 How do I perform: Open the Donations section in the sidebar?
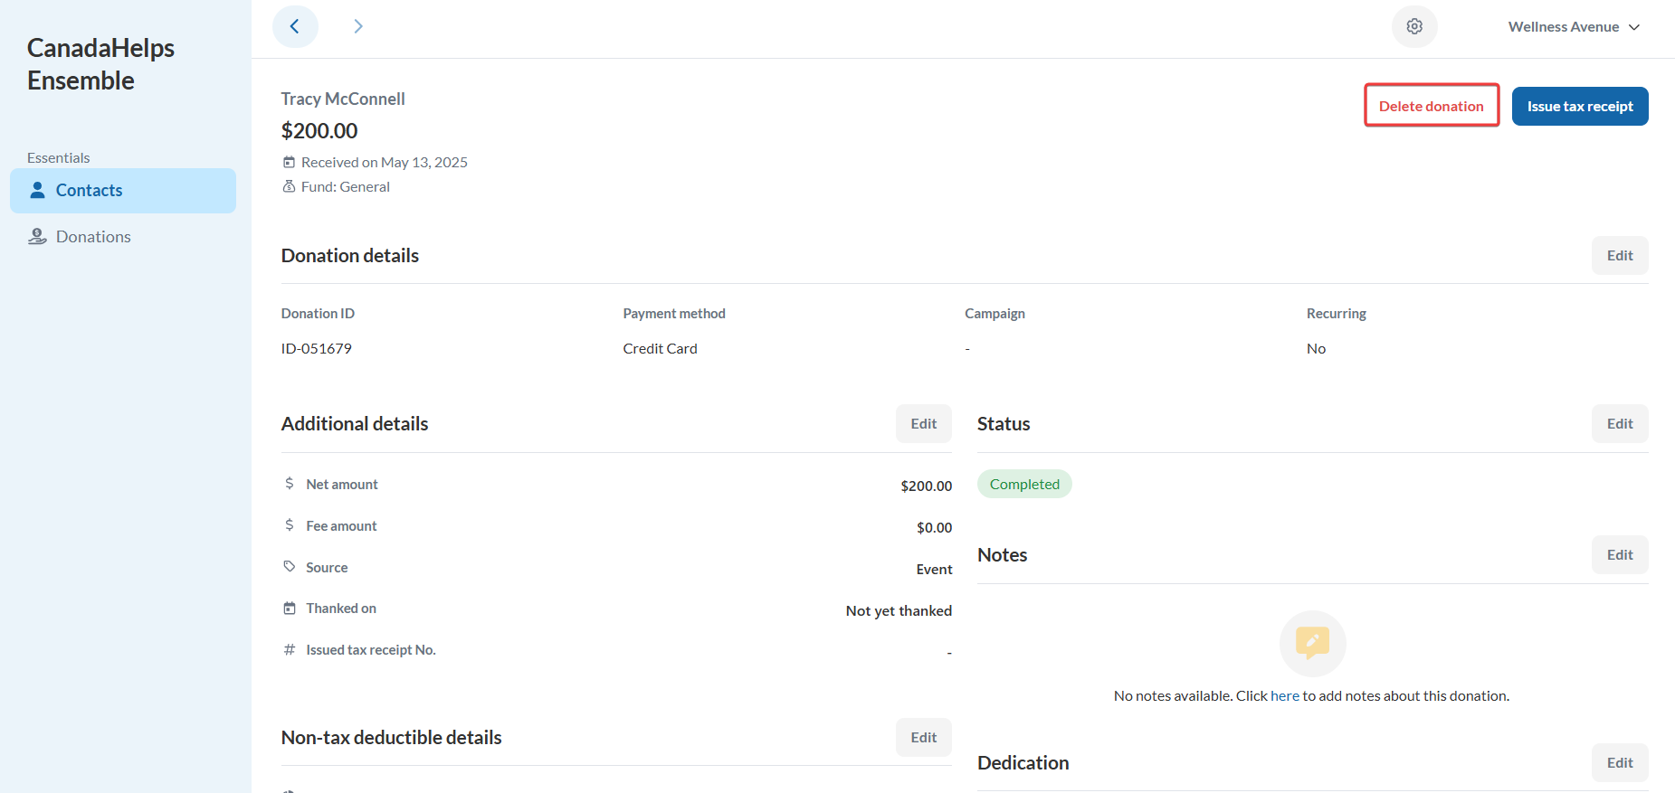pyautogui.click(x=93, y=236)
